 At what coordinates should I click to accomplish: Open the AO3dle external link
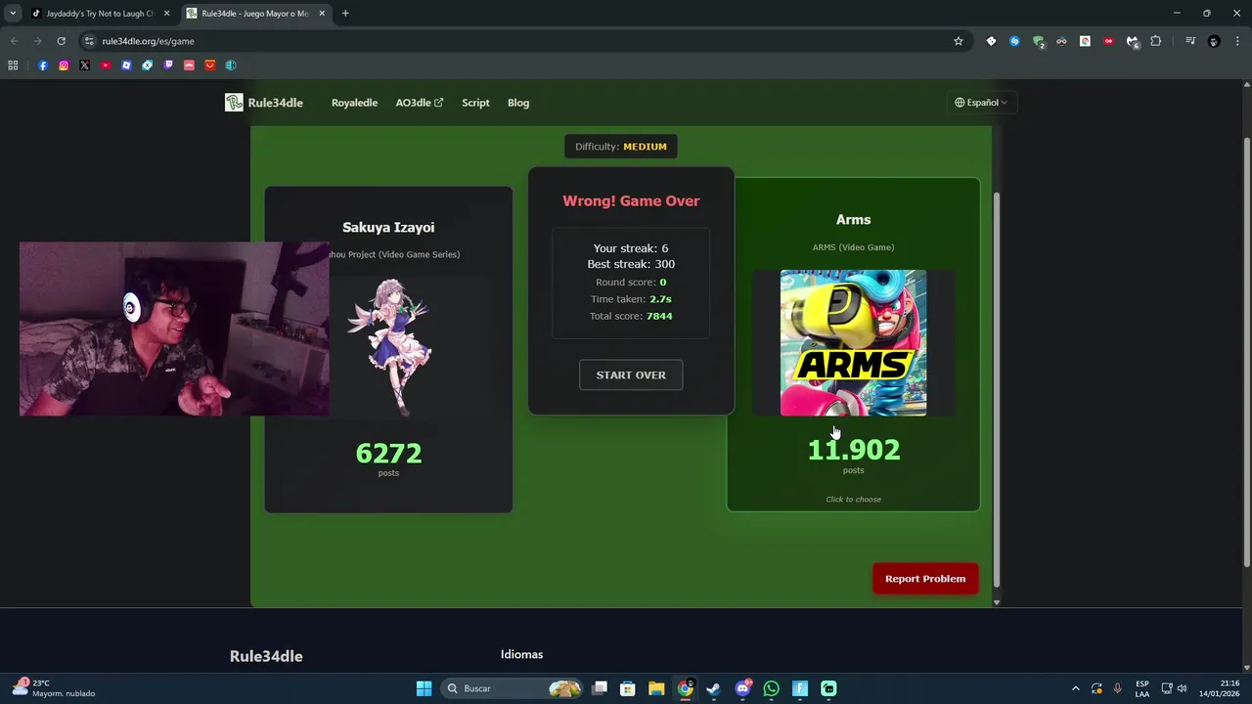[420, 103]
